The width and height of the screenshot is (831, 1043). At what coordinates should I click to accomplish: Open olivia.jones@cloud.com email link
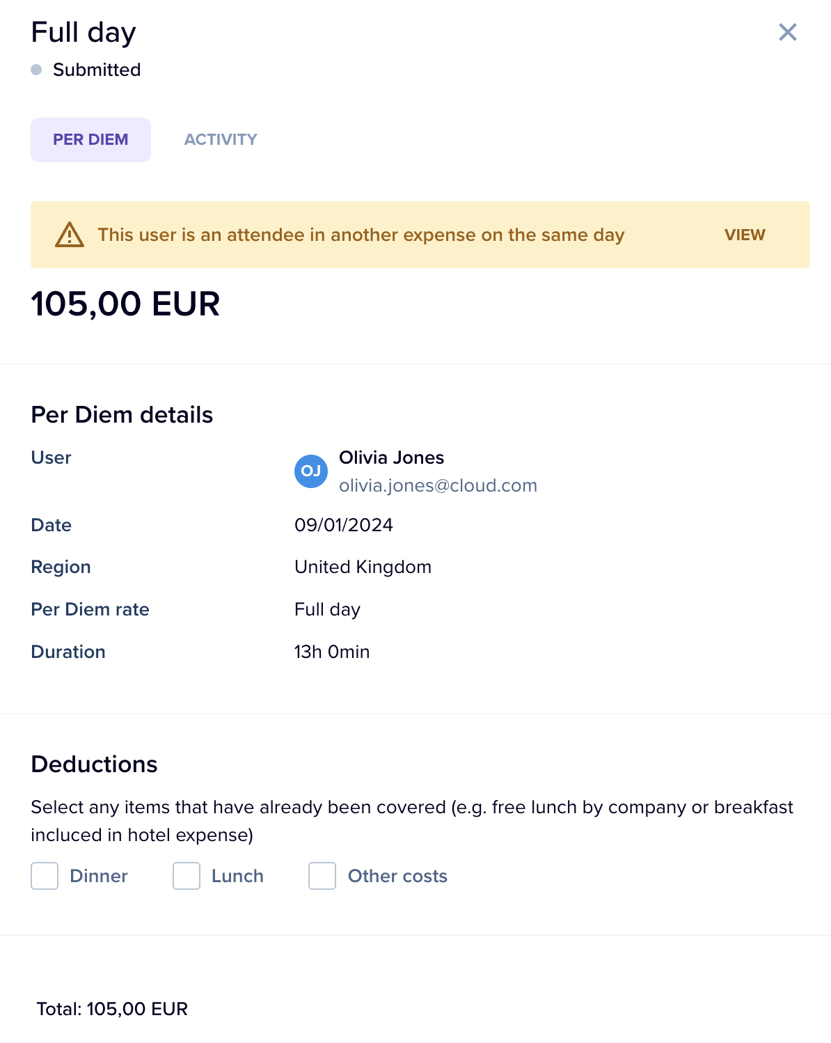(438, 485)
